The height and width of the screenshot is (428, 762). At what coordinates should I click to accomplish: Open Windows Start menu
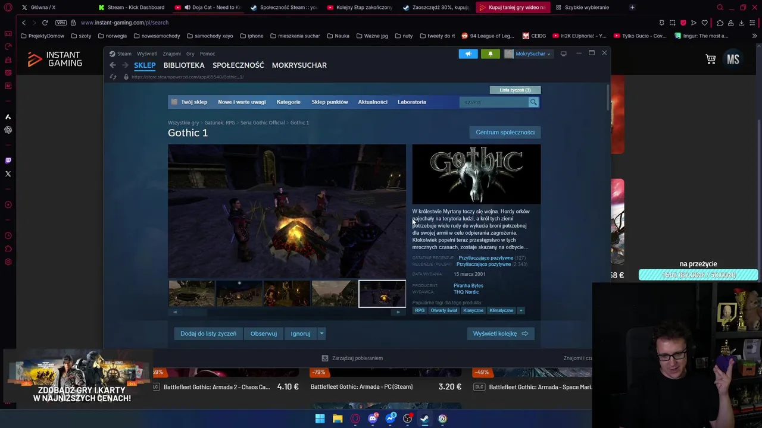coord(320,418)
